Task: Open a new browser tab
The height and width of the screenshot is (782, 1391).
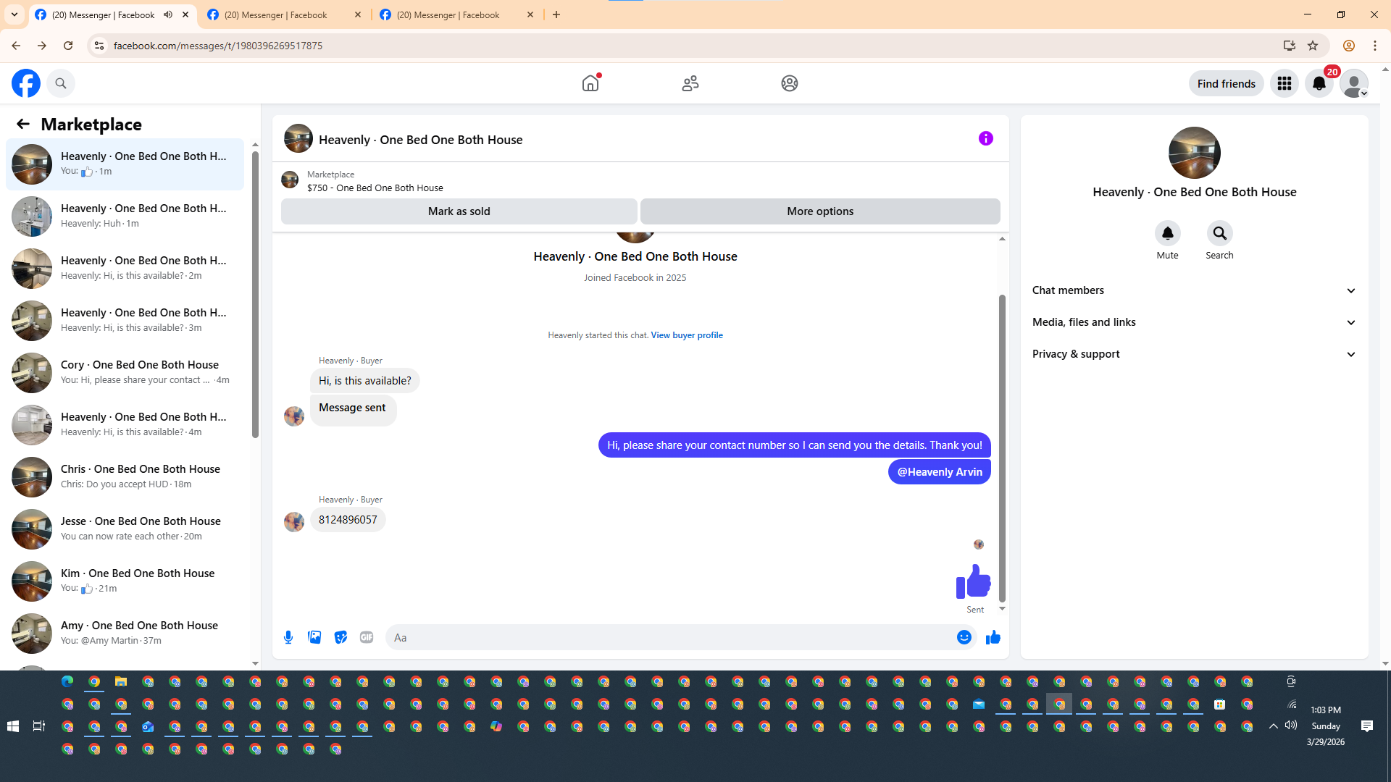Action: [x=556, y=14]
